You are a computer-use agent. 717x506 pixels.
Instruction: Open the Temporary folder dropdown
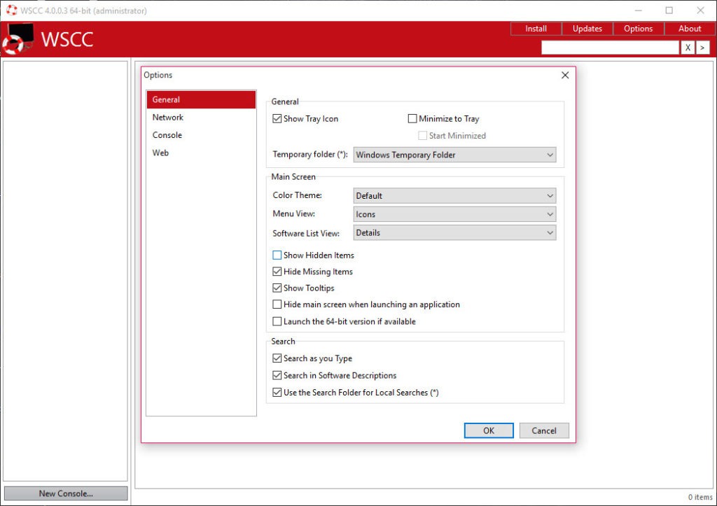pos(454,155)
